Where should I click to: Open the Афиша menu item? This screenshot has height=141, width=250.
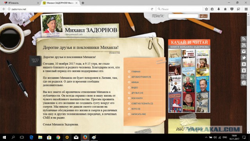135,82
